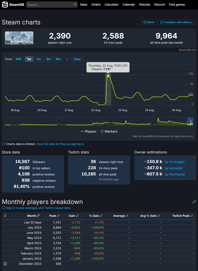Open 'View full data for free by signing in' link

tap(60, 144)
